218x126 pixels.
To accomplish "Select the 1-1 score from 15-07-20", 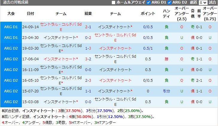I will click(x=88, y=91).
